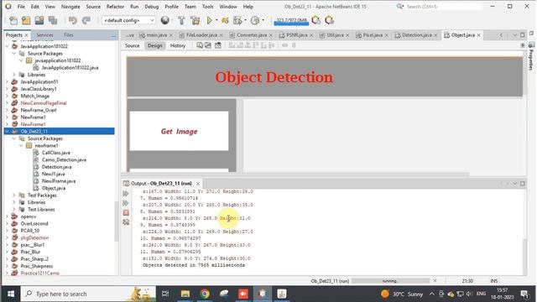Switch to the Services panel tab
Image resolution: width=537 pixels, height=302 pixels.
tap(44, 35)
